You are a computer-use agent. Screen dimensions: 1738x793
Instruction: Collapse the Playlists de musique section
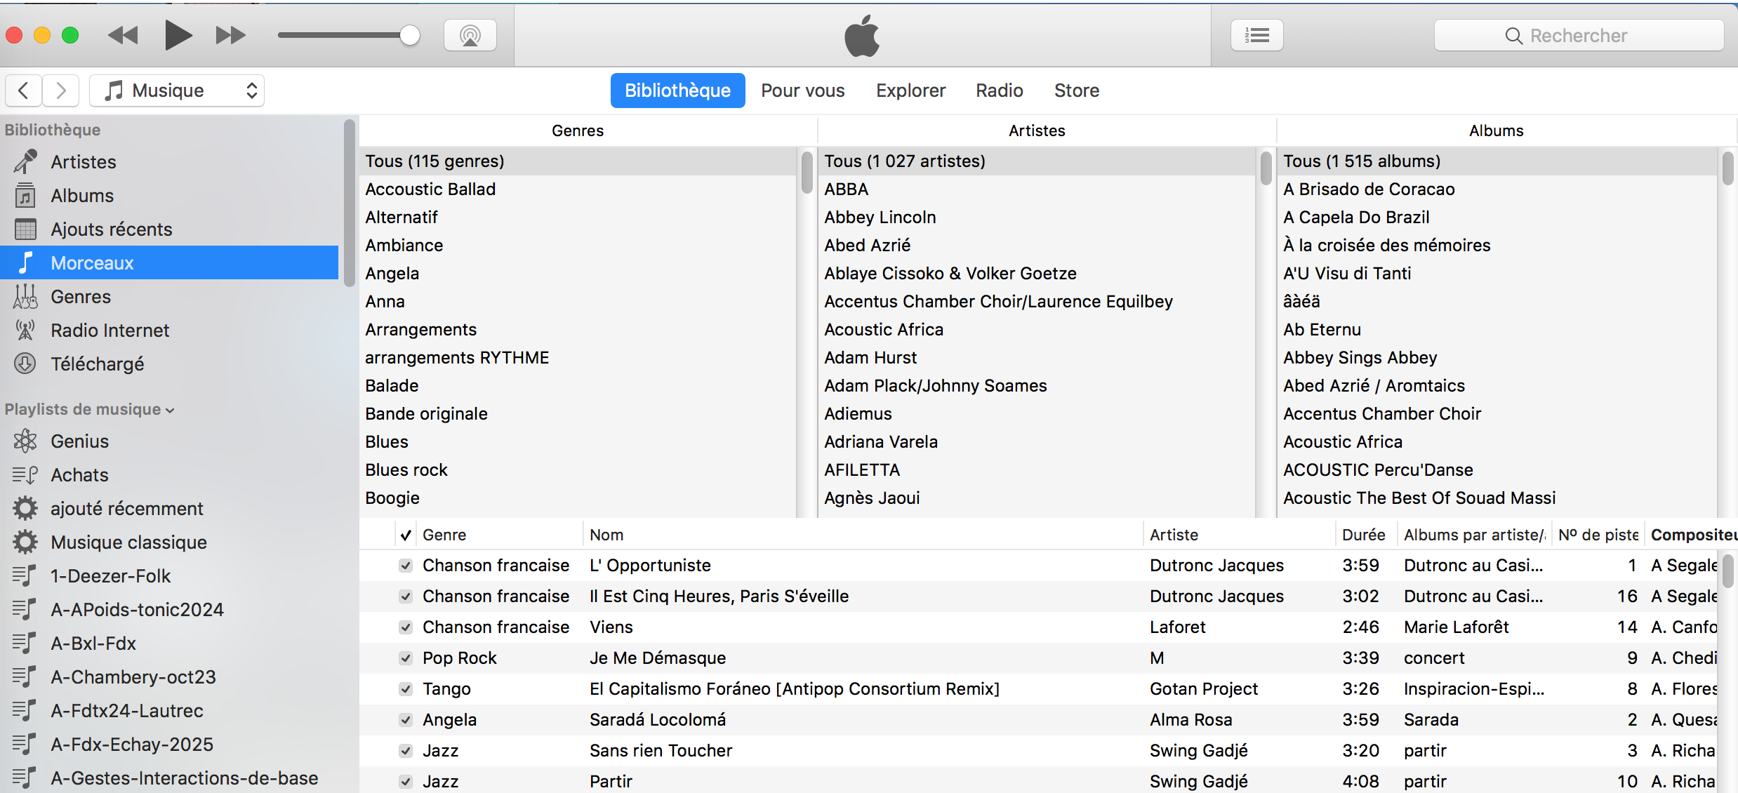coord(170,411)
